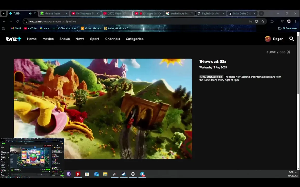Open File Explorer from the taskbar

(105, 174)
